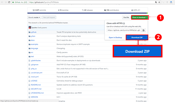Click the address bar URL field
Image resolution: width=175 pixels, height=102 pixels.
coord(86,2)
